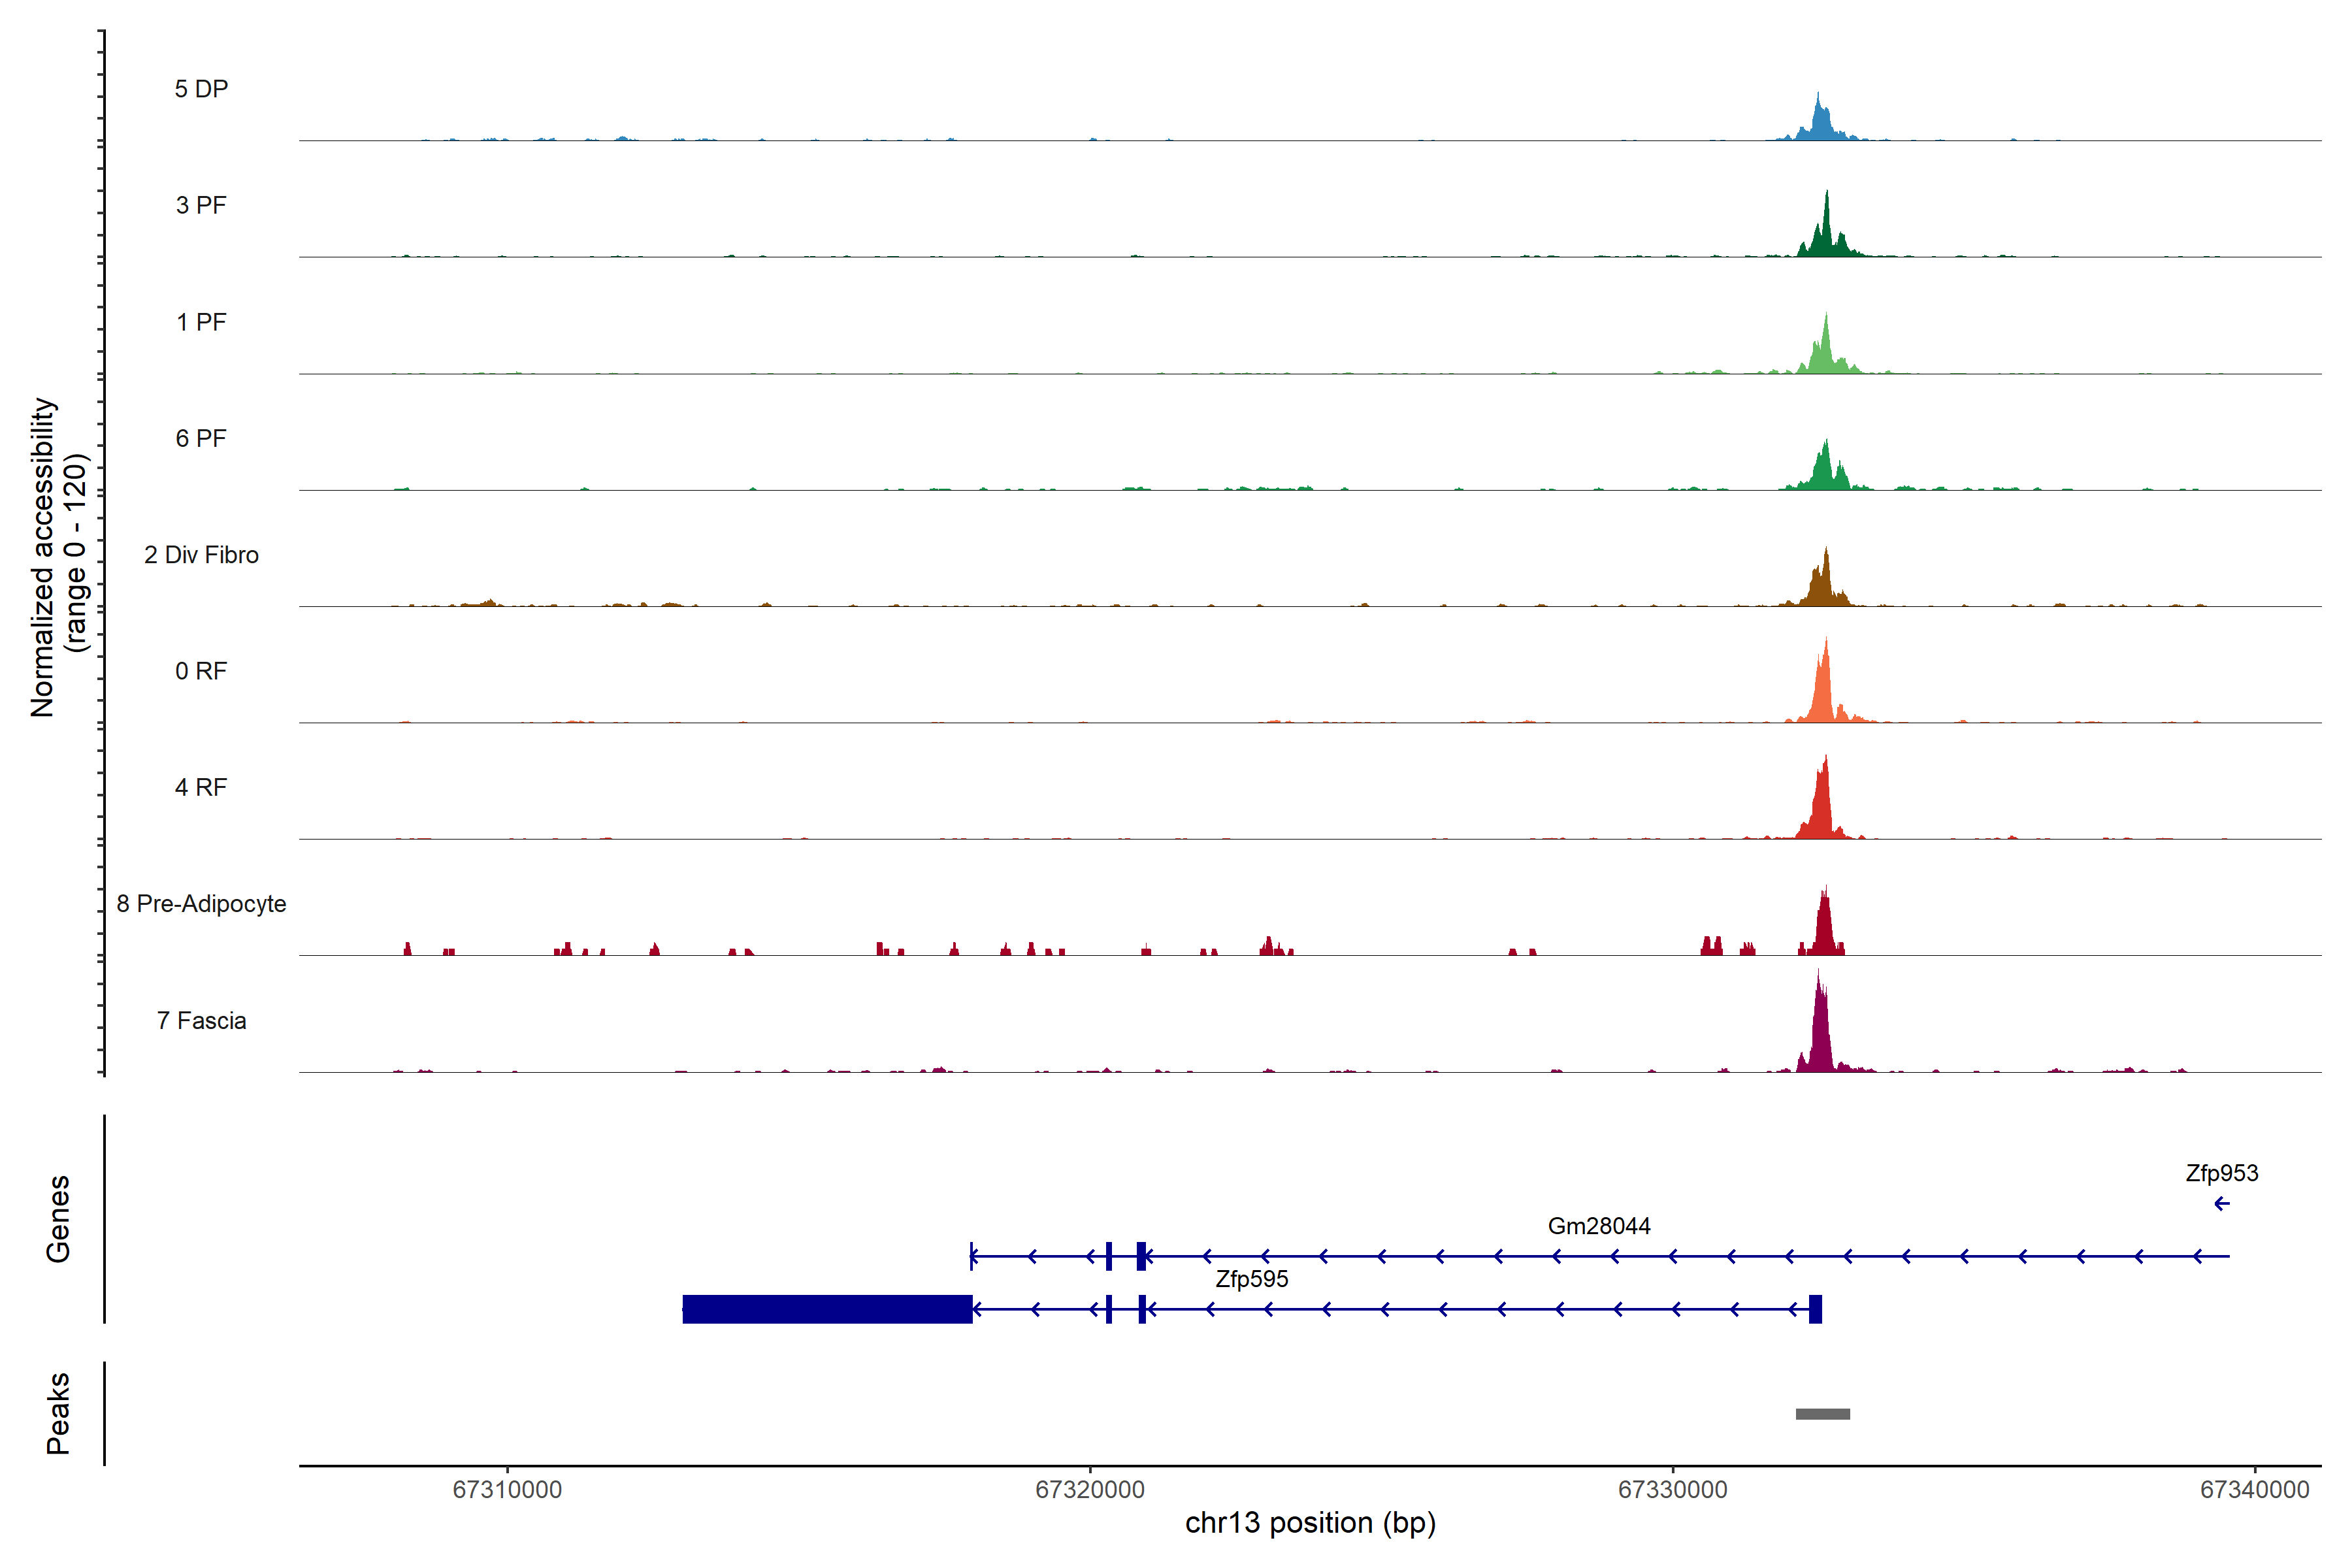Image resolution: width=2352 pixels, height=1568 pixels.
Task: Click the 2 Div Fibro label
Action: 201,555
